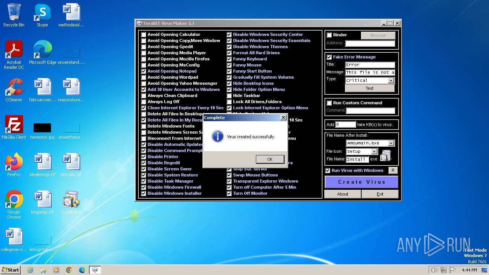Launch Windows Media Player from the taskbar
This screenshot has width=489, height=275.
point(56,270)
